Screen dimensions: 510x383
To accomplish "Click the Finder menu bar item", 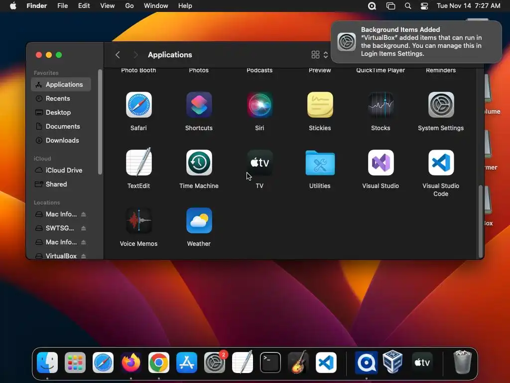I will 37,6.
